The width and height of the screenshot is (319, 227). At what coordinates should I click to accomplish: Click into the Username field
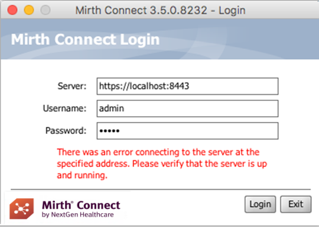tap(188, 108)
